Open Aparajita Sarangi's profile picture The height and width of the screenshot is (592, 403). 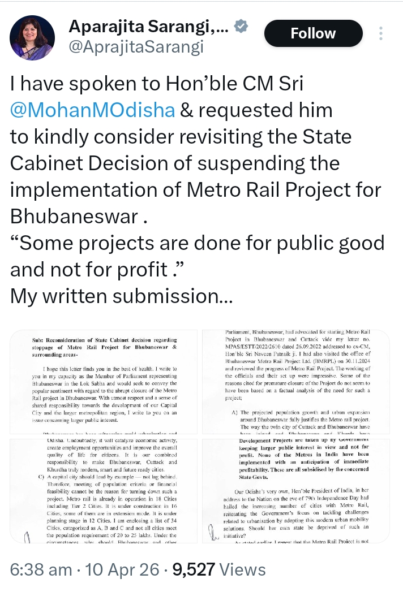click(33, 37)
